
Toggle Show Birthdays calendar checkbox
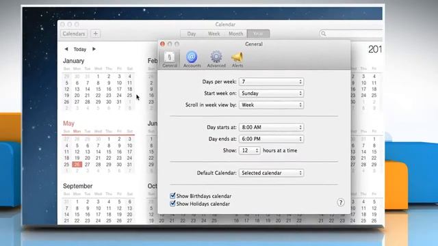(172, 196)
